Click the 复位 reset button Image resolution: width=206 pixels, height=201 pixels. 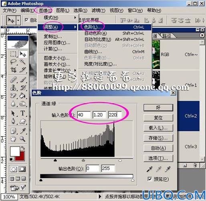[x=158, y=118]
